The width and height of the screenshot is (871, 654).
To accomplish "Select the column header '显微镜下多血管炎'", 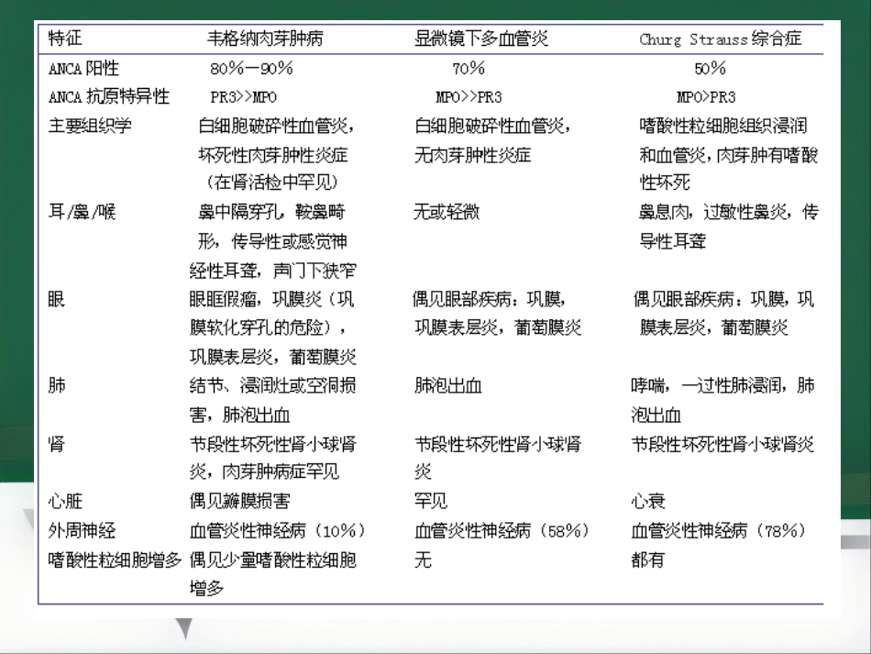I will click(x=481, y=39).
